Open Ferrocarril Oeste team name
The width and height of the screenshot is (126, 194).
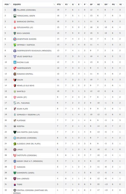coord(26,16)
